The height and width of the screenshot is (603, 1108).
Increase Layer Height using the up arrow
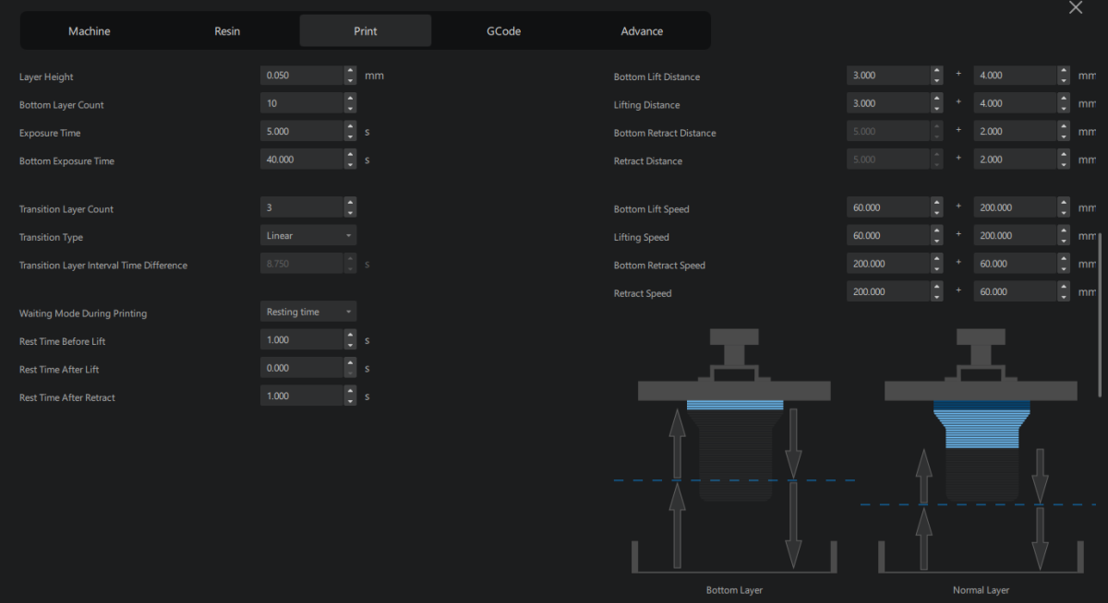point(350,71)
